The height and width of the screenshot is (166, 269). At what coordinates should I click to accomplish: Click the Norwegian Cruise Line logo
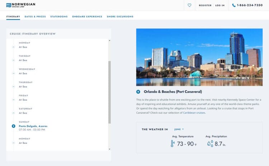click(21, 5)
